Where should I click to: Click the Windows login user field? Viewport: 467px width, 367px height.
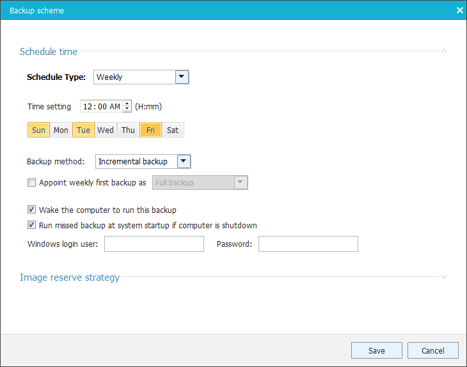[154, 244]
